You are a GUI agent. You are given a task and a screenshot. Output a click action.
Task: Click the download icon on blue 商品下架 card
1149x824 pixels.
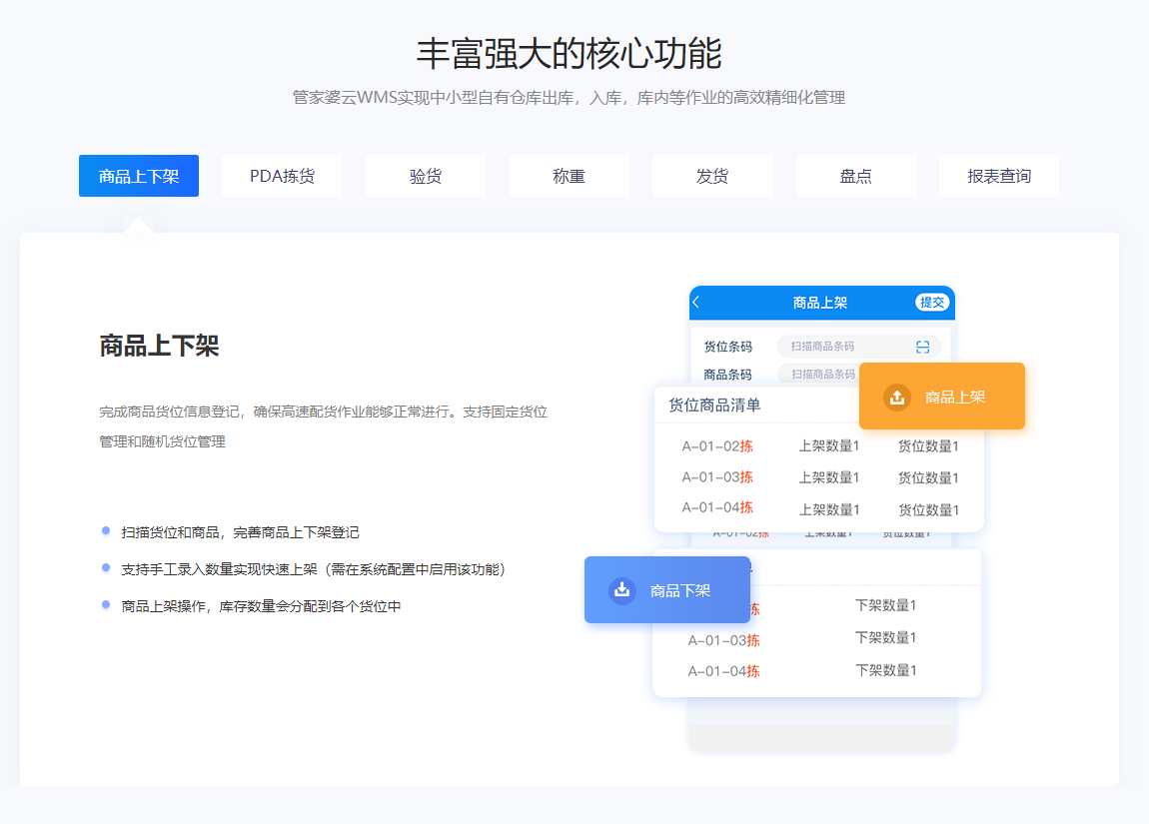621,590
